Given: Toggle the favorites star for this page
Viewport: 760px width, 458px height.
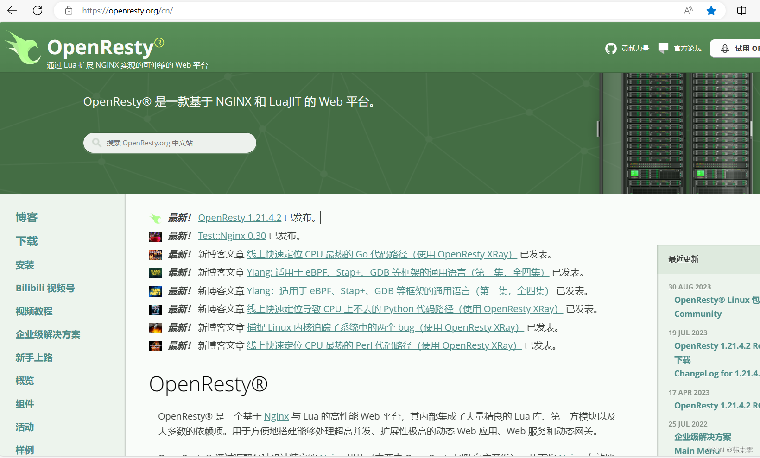Looking at the screenshot, I should pos(711,10).
